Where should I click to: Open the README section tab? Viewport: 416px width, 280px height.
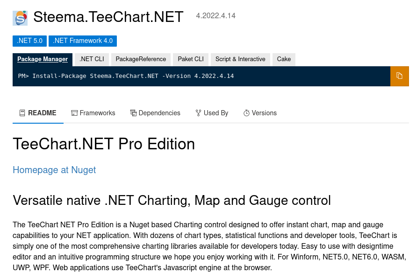point(38,113)
